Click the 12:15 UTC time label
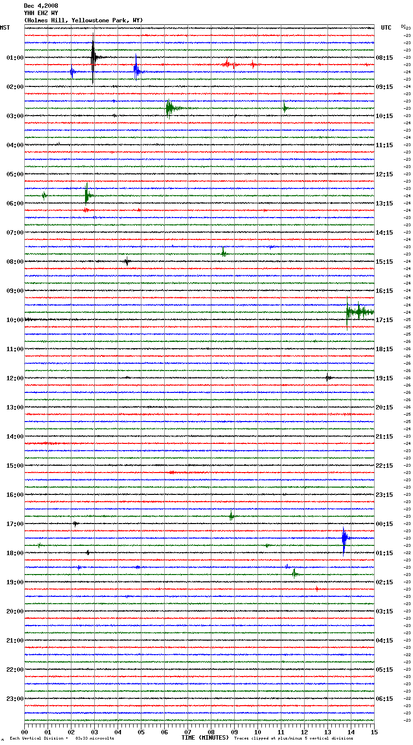The image size is (413, 745). coord(384,174)
